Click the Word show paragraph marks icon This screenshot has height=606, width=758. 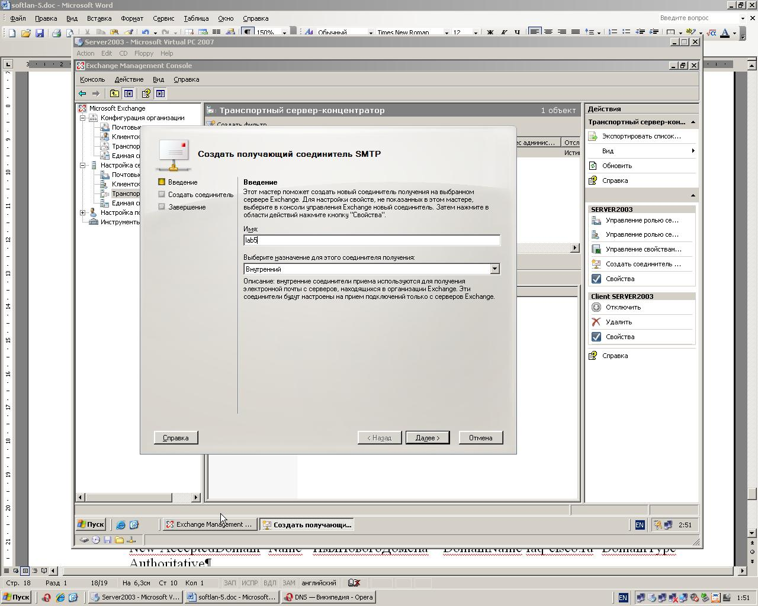pos(248,33)
